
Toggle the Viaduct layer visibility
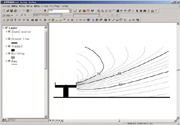pyautogui.click(x=9, y=46)
